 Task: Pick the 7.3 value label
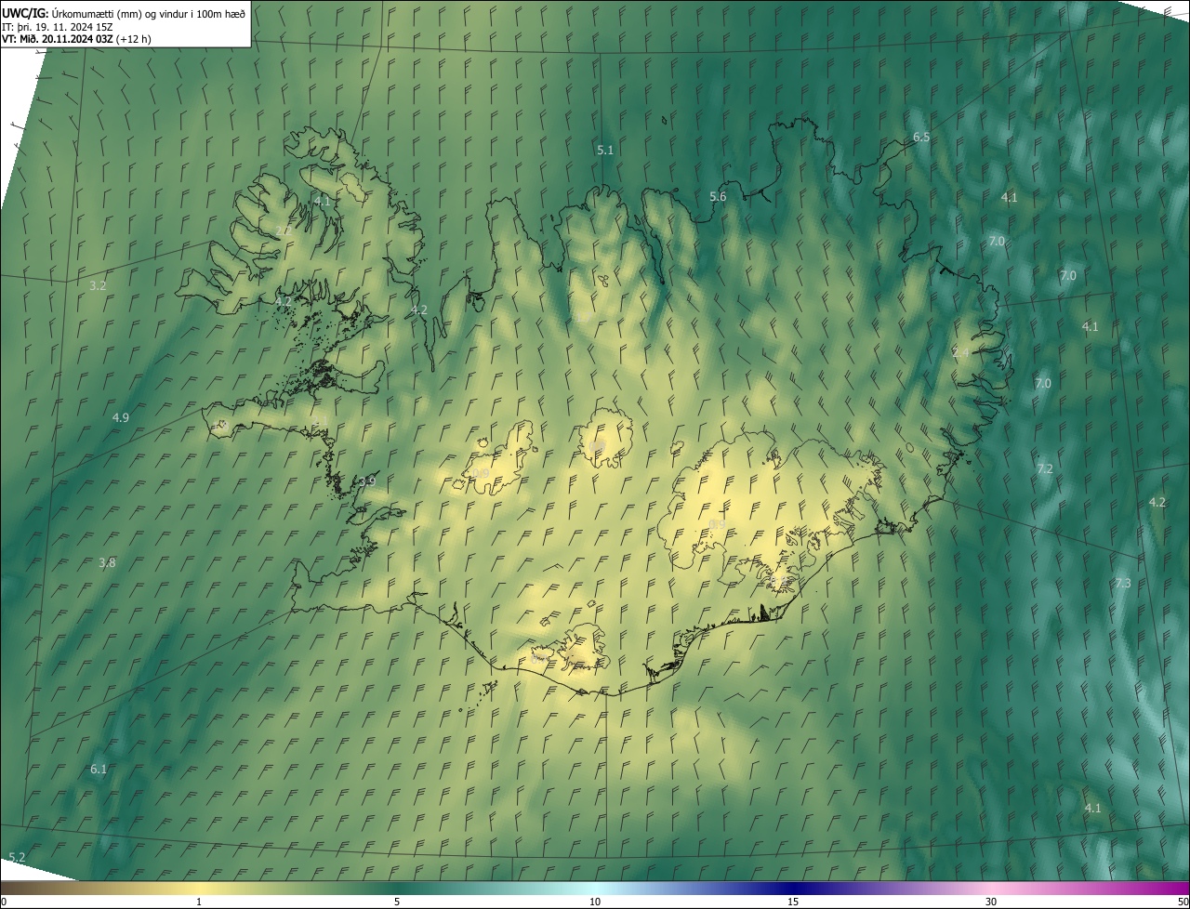click(x=1123, y=583)
